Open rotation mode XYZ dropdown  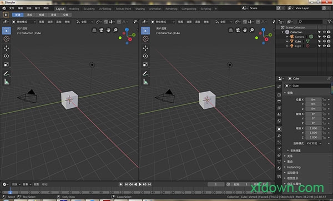pos(314,143)
